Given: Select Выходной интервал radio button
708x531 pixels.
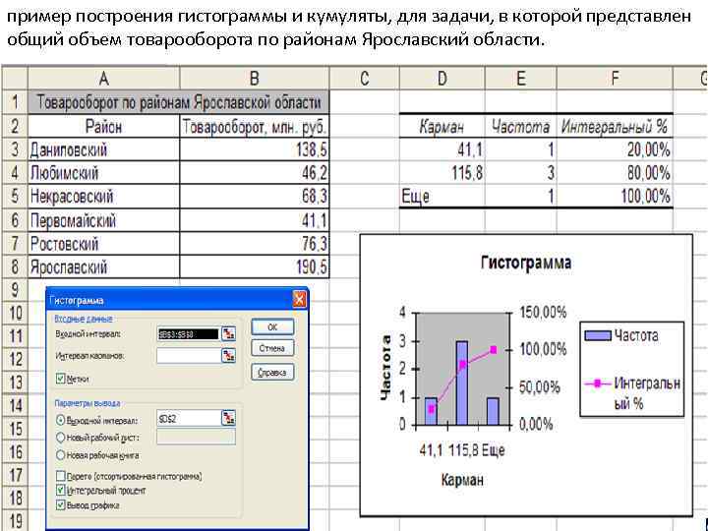Looking at the screenshot, I should pyautogui.click(x=61, y=420).
